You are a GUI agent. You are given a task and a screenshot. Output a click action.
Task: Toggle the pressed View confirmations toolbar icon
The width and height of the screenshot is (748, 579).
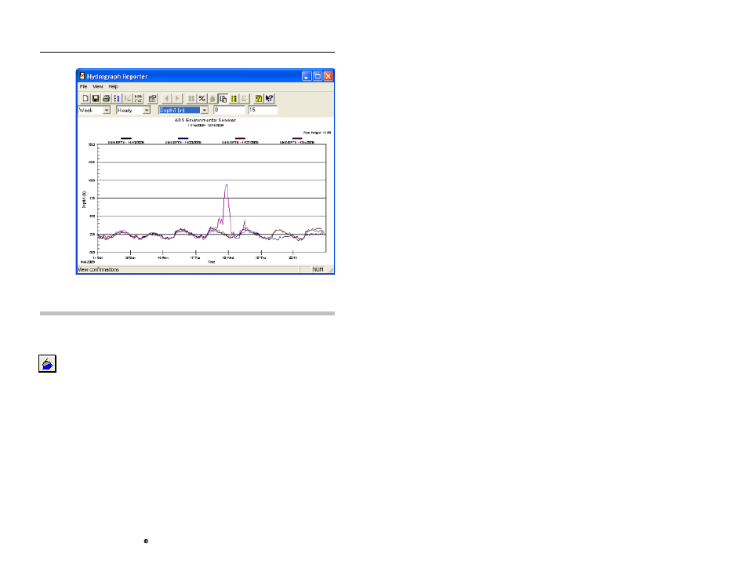coord(223,99)
